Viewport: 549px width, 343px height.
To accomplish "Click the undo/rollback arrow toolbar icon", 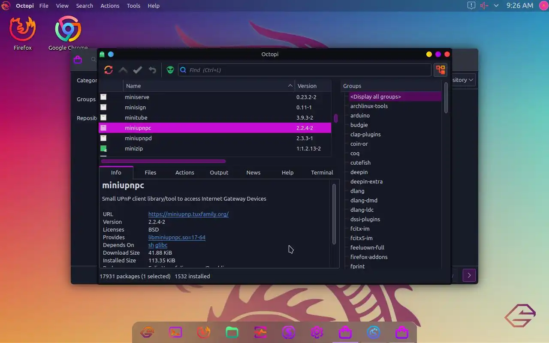I will pyautogui.click(x=152, y=70).
